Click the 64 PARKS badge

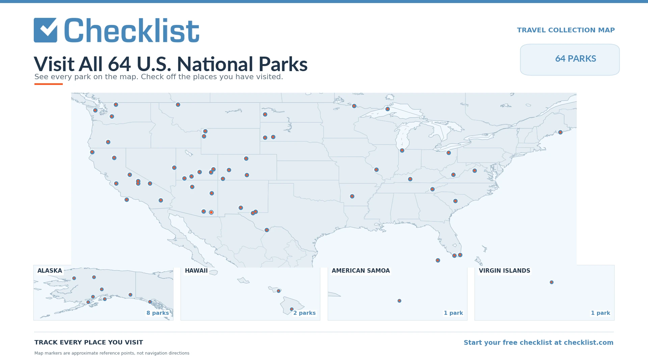[x=570, y=59]
